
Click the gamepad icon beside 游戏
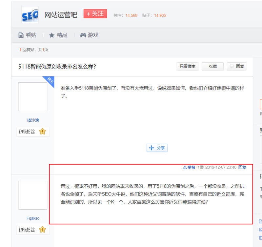click(83, 35)
